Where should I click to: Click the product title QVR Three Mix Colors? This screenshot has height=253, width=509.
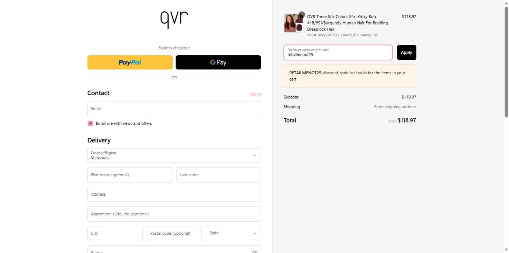(x=347, y=23)
